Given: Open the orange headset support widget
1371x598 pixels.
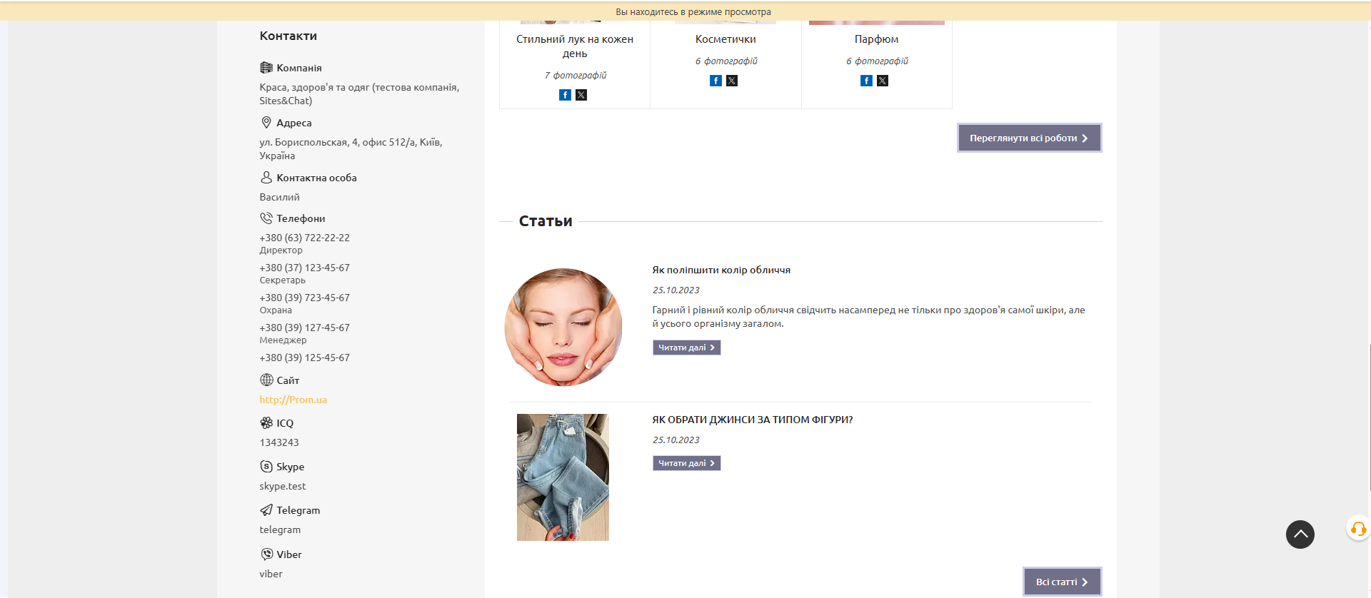Looking at the screenshot, I should click(x=1357, y=529).
